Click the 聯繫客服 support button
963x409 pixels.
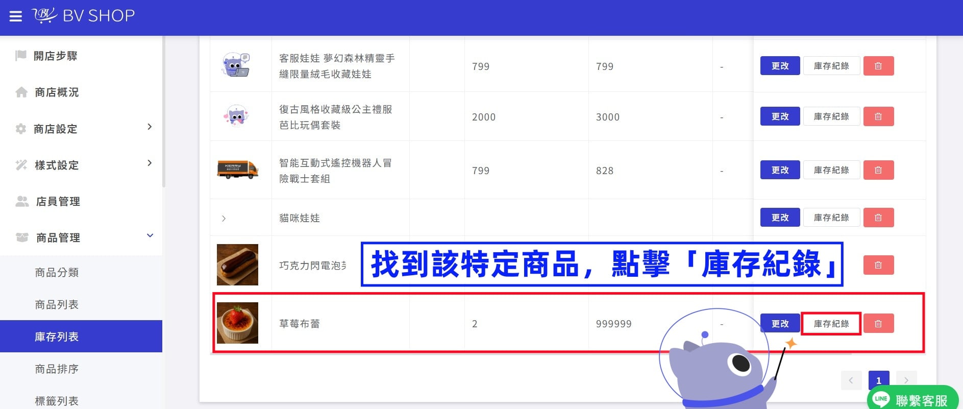click(x=913, y=398)
